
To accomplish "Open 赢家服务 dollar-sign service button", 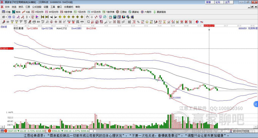I will pyautogui.click(x=160, y=12).
